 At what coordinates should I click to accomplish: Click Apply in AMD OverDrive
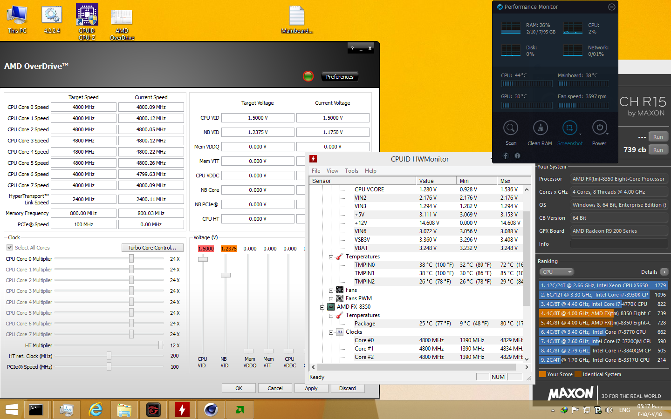coord(311,388)
